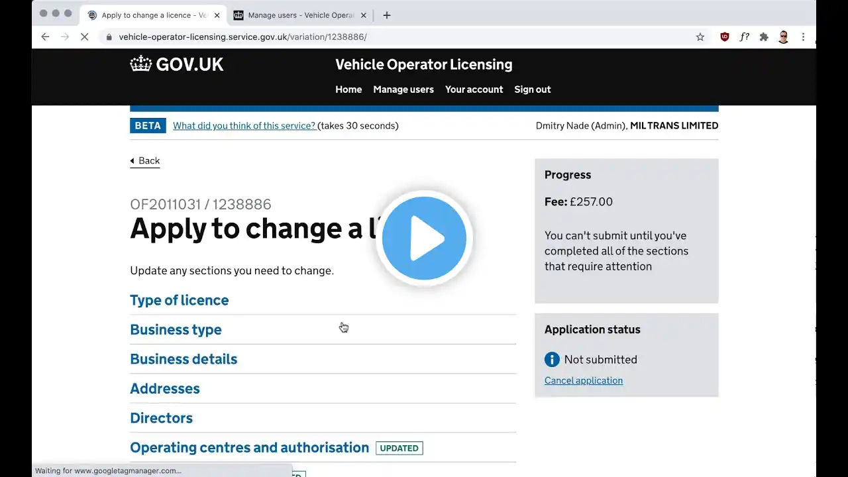Screen dimensions: 848x477
Task: Click the Cancel application link
Action: click(583, 380)
